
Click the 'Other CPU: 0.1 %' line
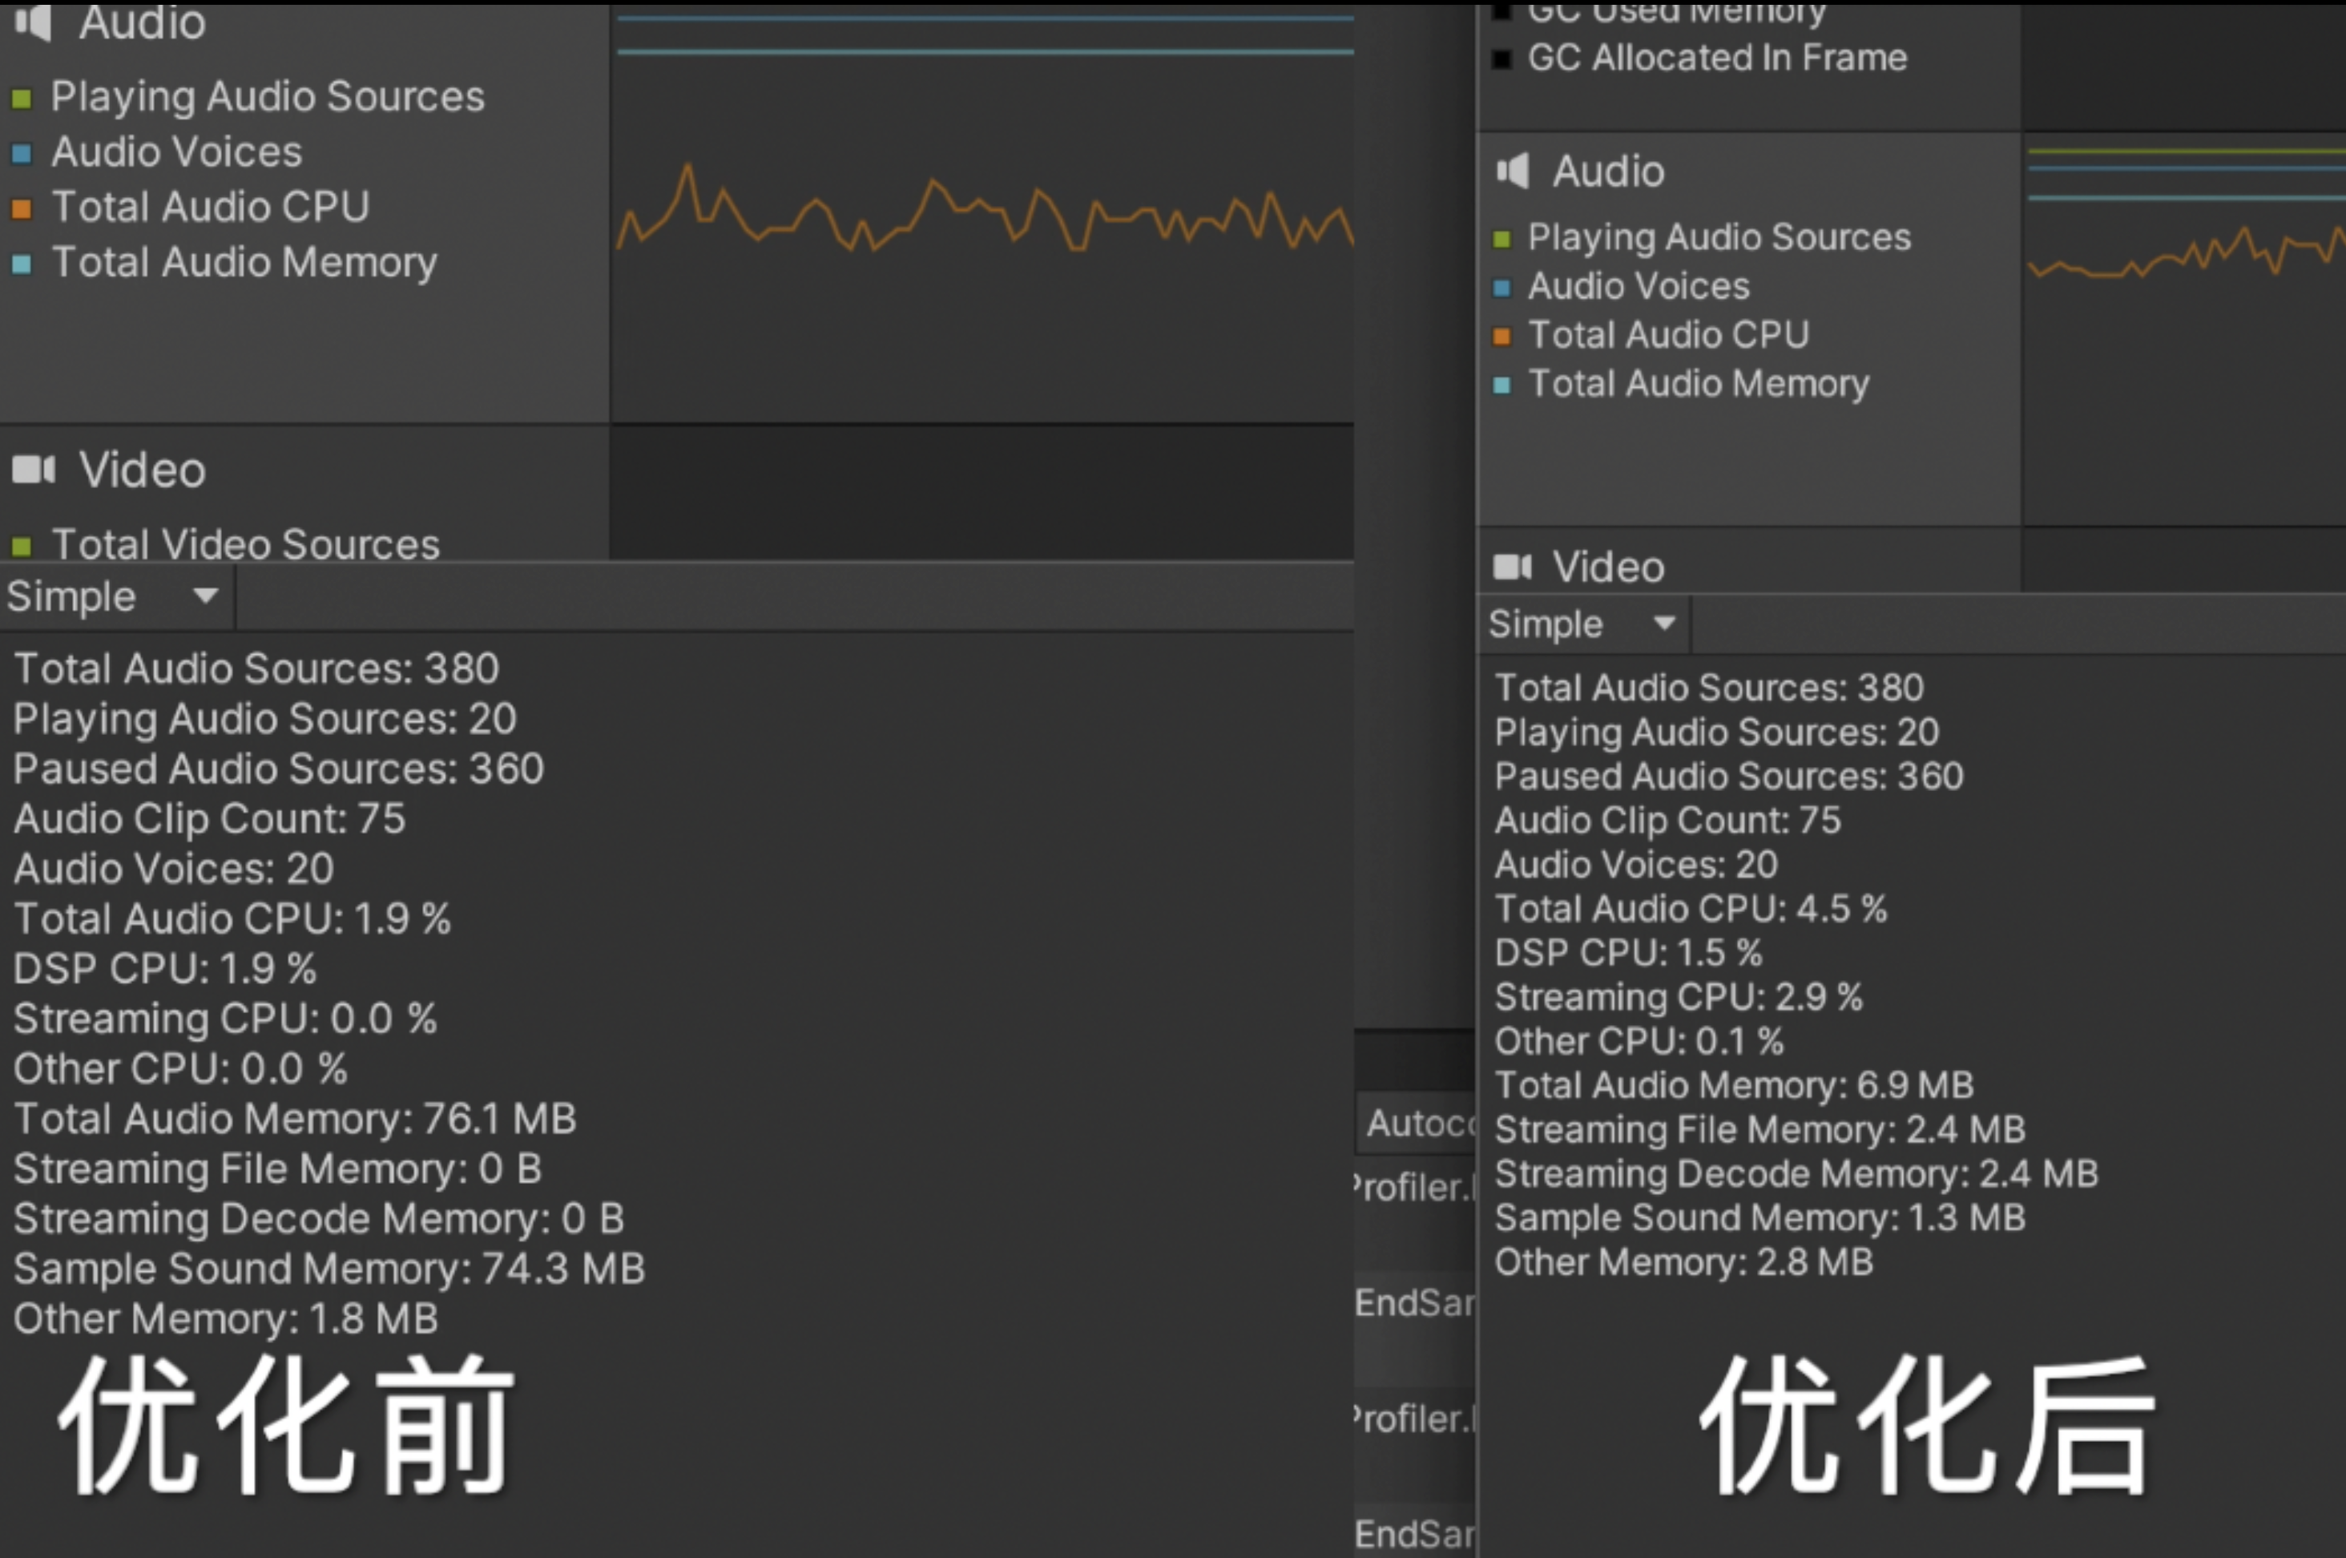click(x=1640, y=1041)
